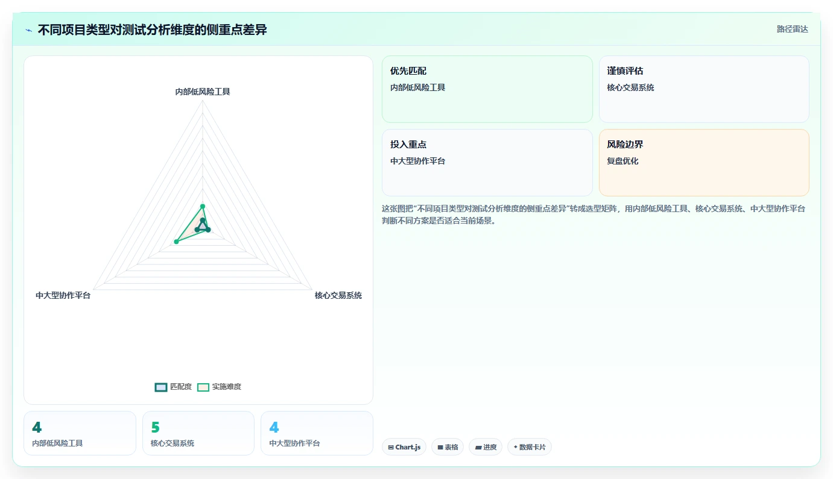Screen dimensions: 833x479
Task: Click 核心交易系统 text in 谨慎评估 card
Action: click(630, 87)
